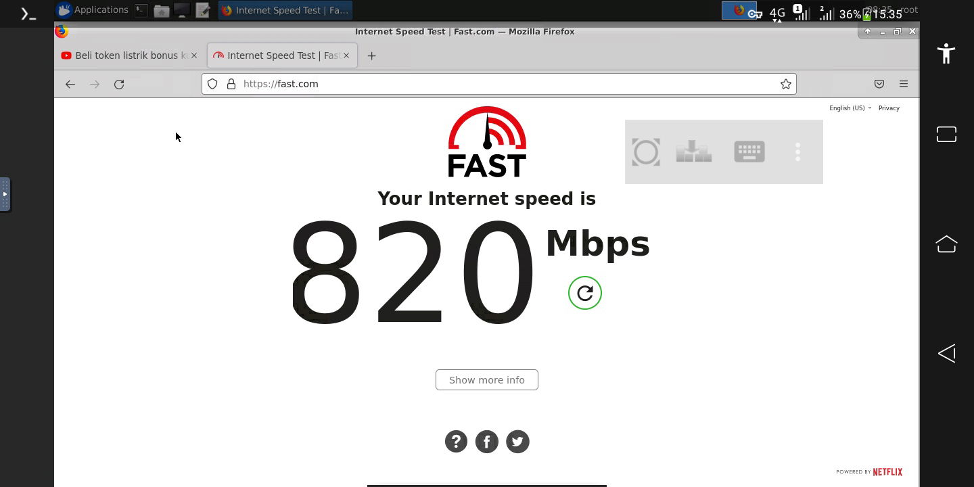
Task: Open the Applications menu in the top panel
Action: (93, 10)
